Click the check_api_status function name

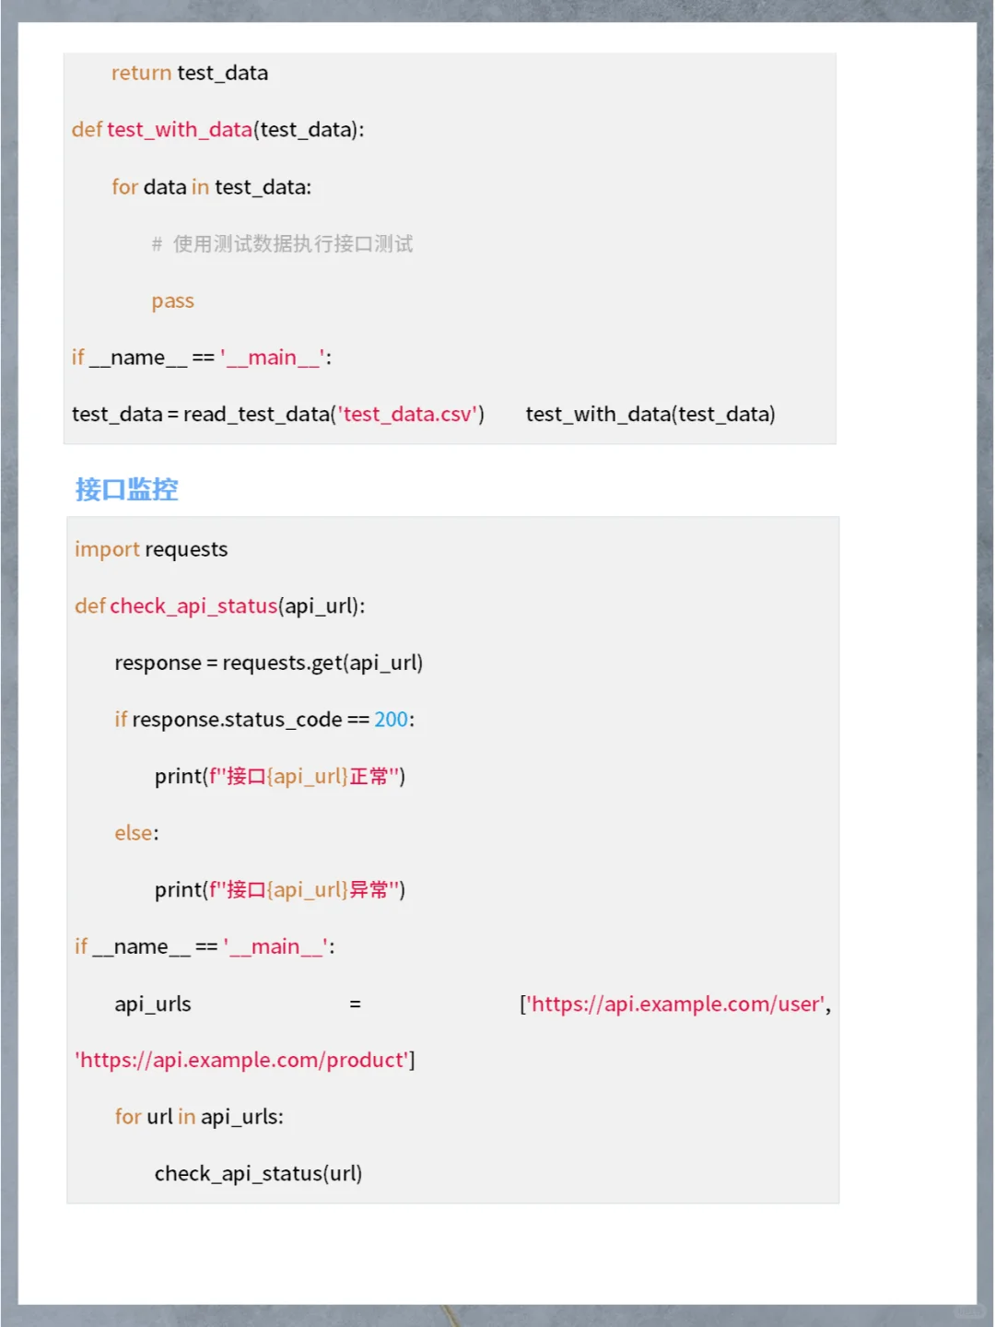tap(194, 605)
